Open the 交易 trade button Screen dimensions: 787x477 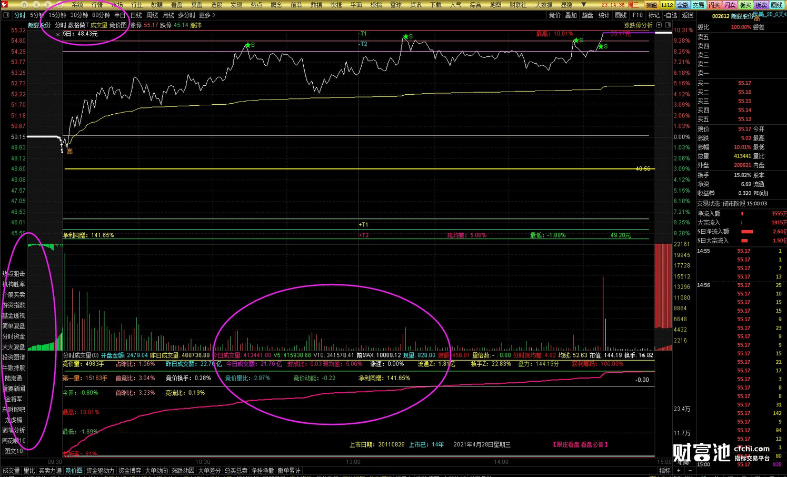click(x=699, y=5)
